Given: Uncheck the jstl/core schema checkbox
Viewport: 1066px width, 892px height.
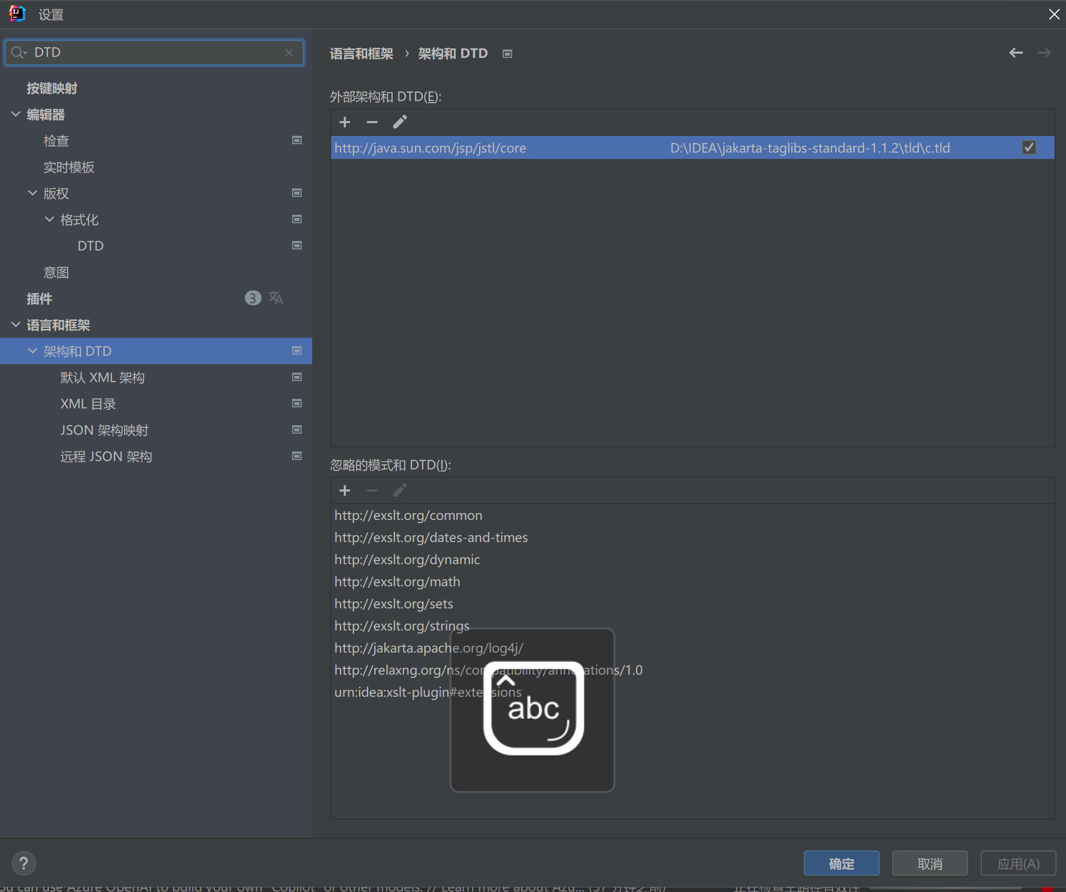Looking at the screenshot, I should (1029, 148).
